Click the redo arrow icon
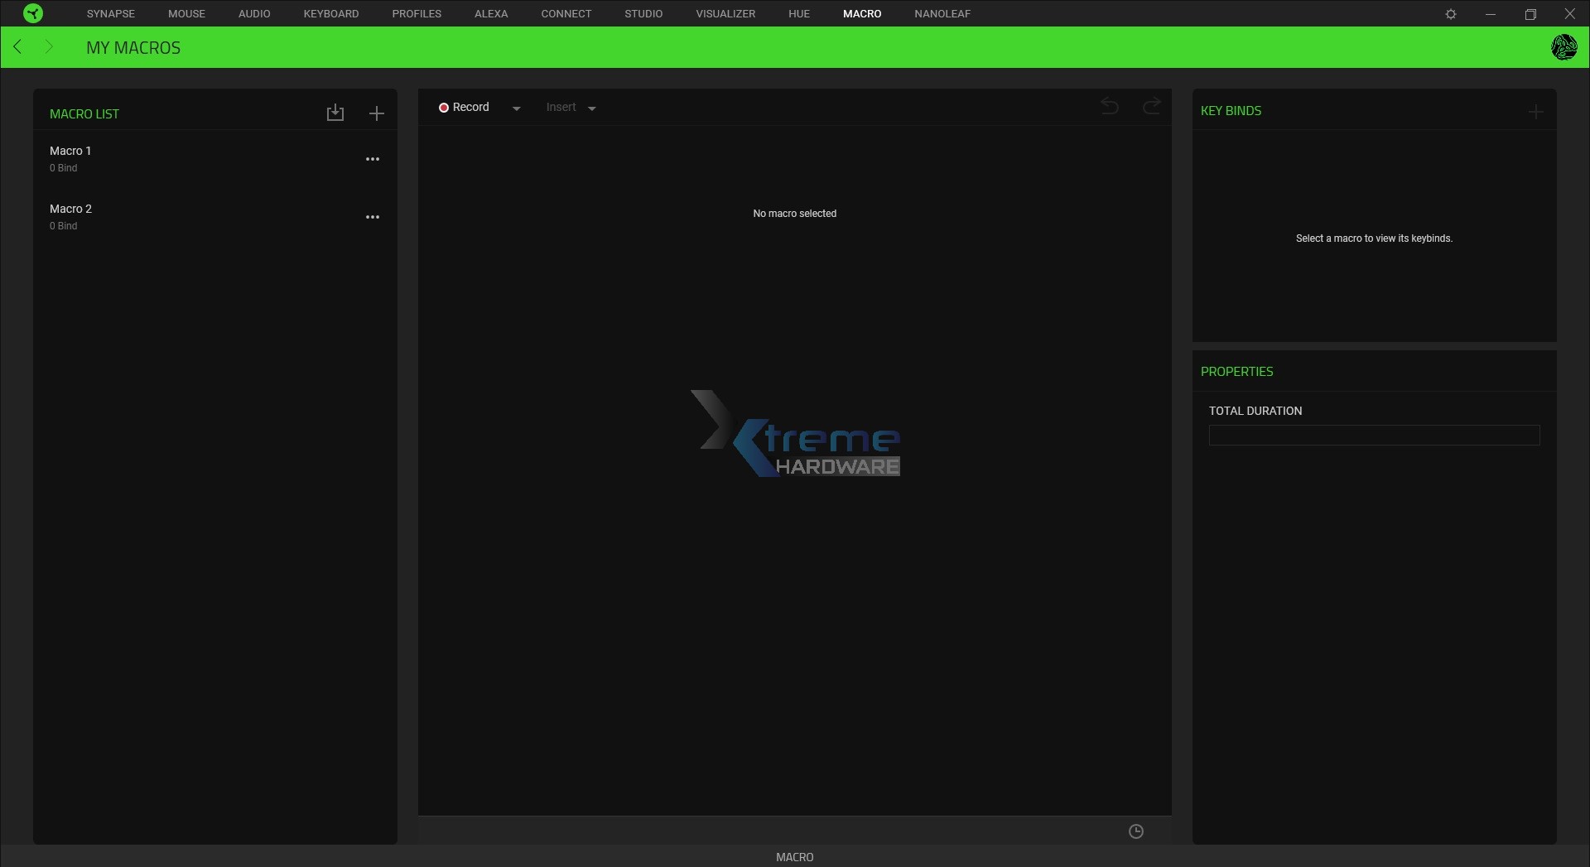 tap(1151, 107)
